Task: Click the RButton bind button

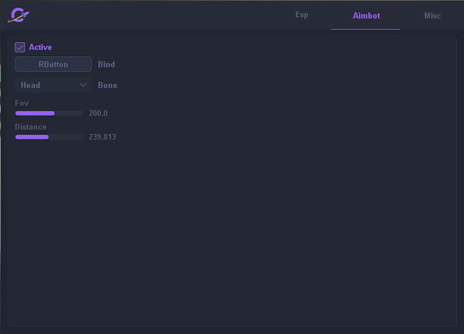Action: coord(53,64)
